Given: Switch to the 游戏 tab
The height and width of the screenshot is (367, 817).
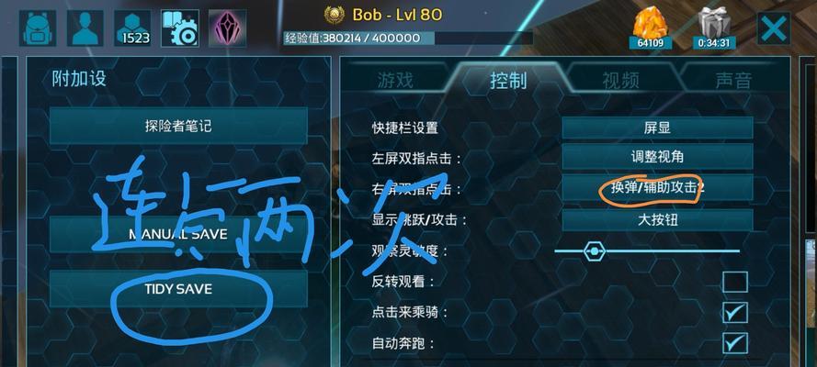Looking at the screenshot, I should coord(395,80).
